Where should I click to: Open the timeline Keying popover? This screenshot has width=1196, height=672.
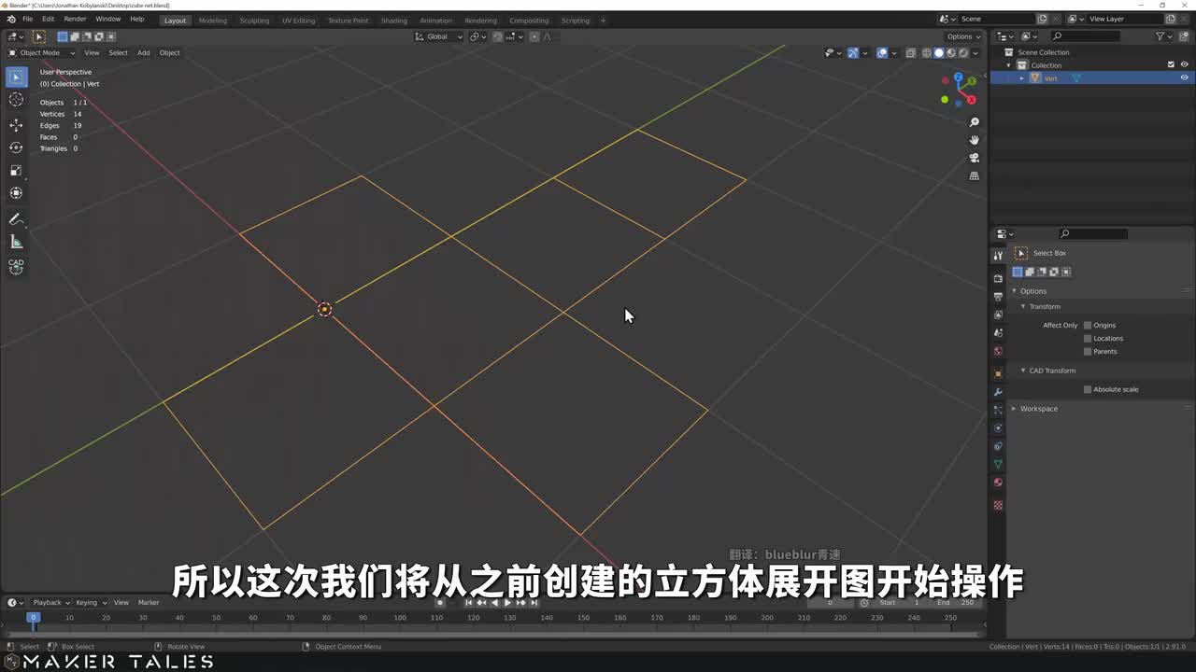click(x=90, y=602)
